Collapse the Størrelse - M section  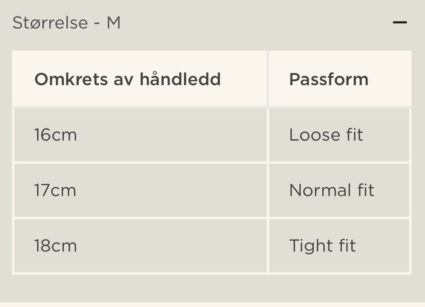[399, 22]
